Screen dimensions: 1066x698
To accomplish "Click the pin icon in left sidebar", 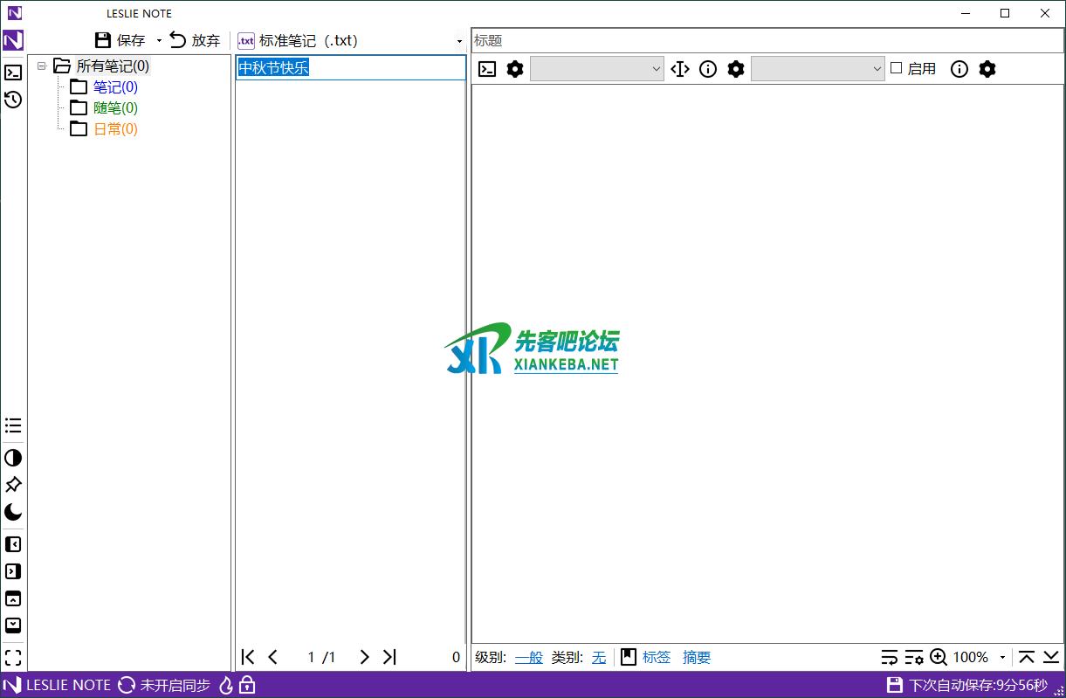I will pos(13,485).
